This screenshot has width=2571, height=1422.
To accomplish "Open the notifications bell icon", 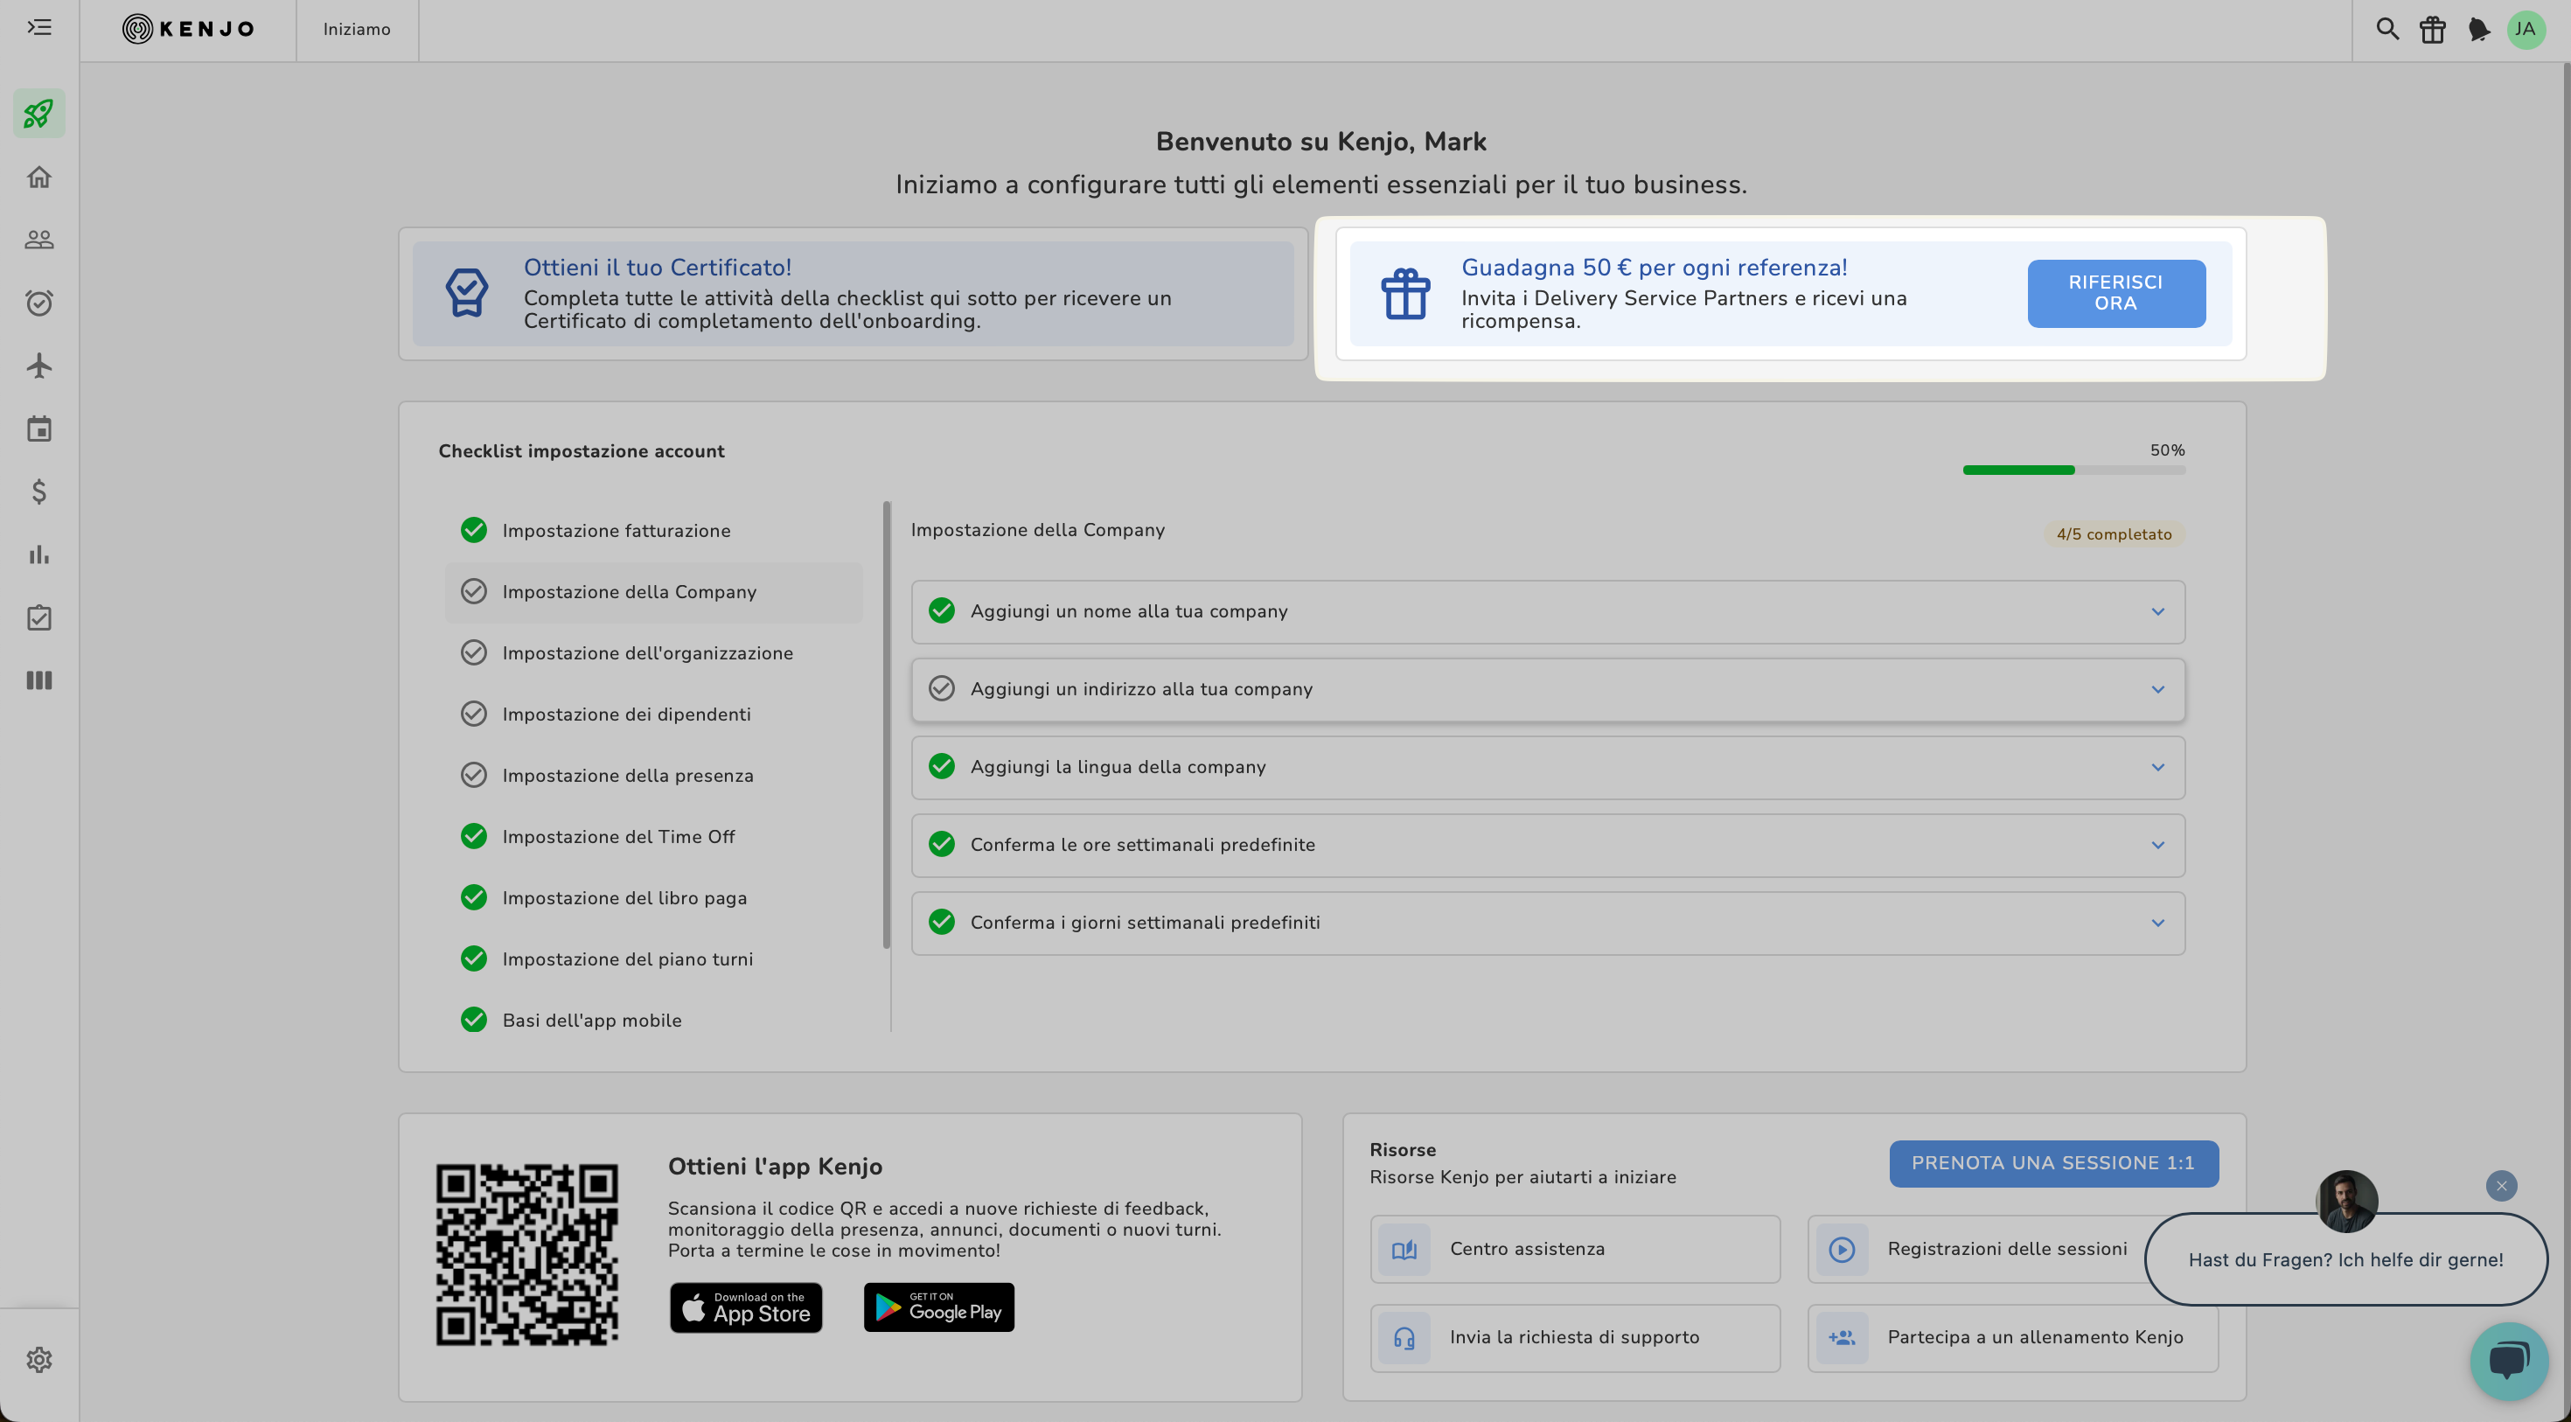I will point(2478,30).
